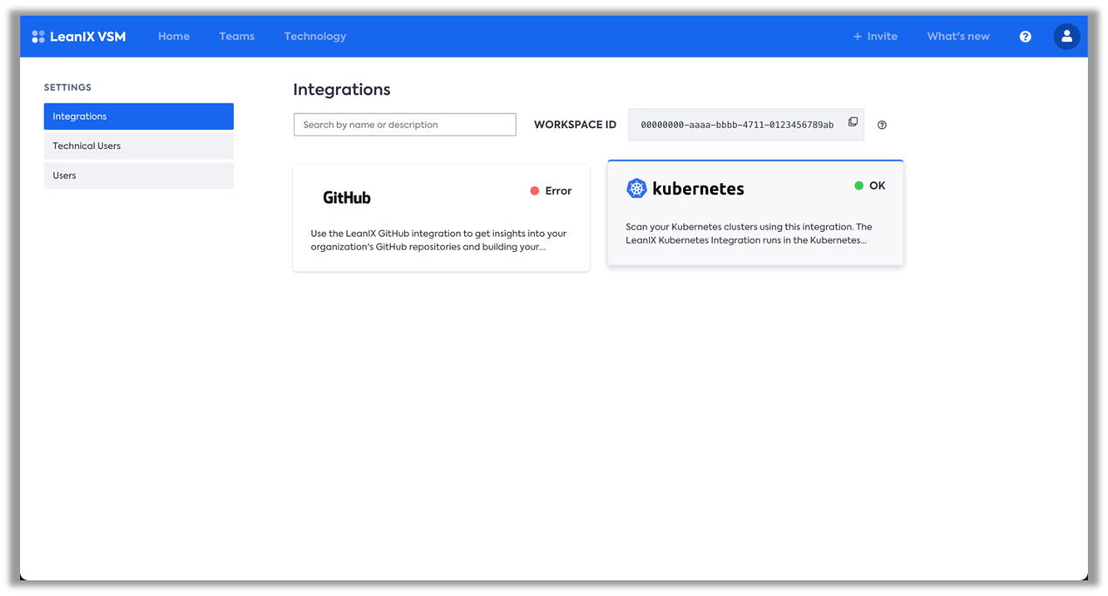Select Technical Users in the settings sidebar

[x=139, y=146]
